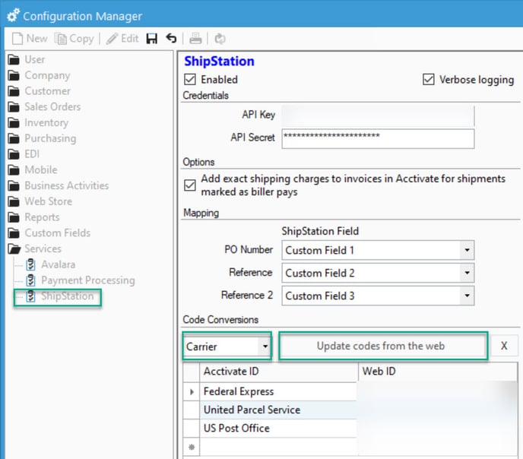This screenshot has width=523, height=459.
Task: Select the Federal Express row
Action: (x=278, y=391)
